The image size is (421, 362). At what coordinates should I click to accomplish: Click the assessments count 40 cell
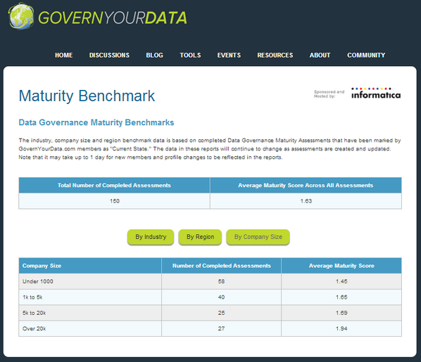(222, 297)
